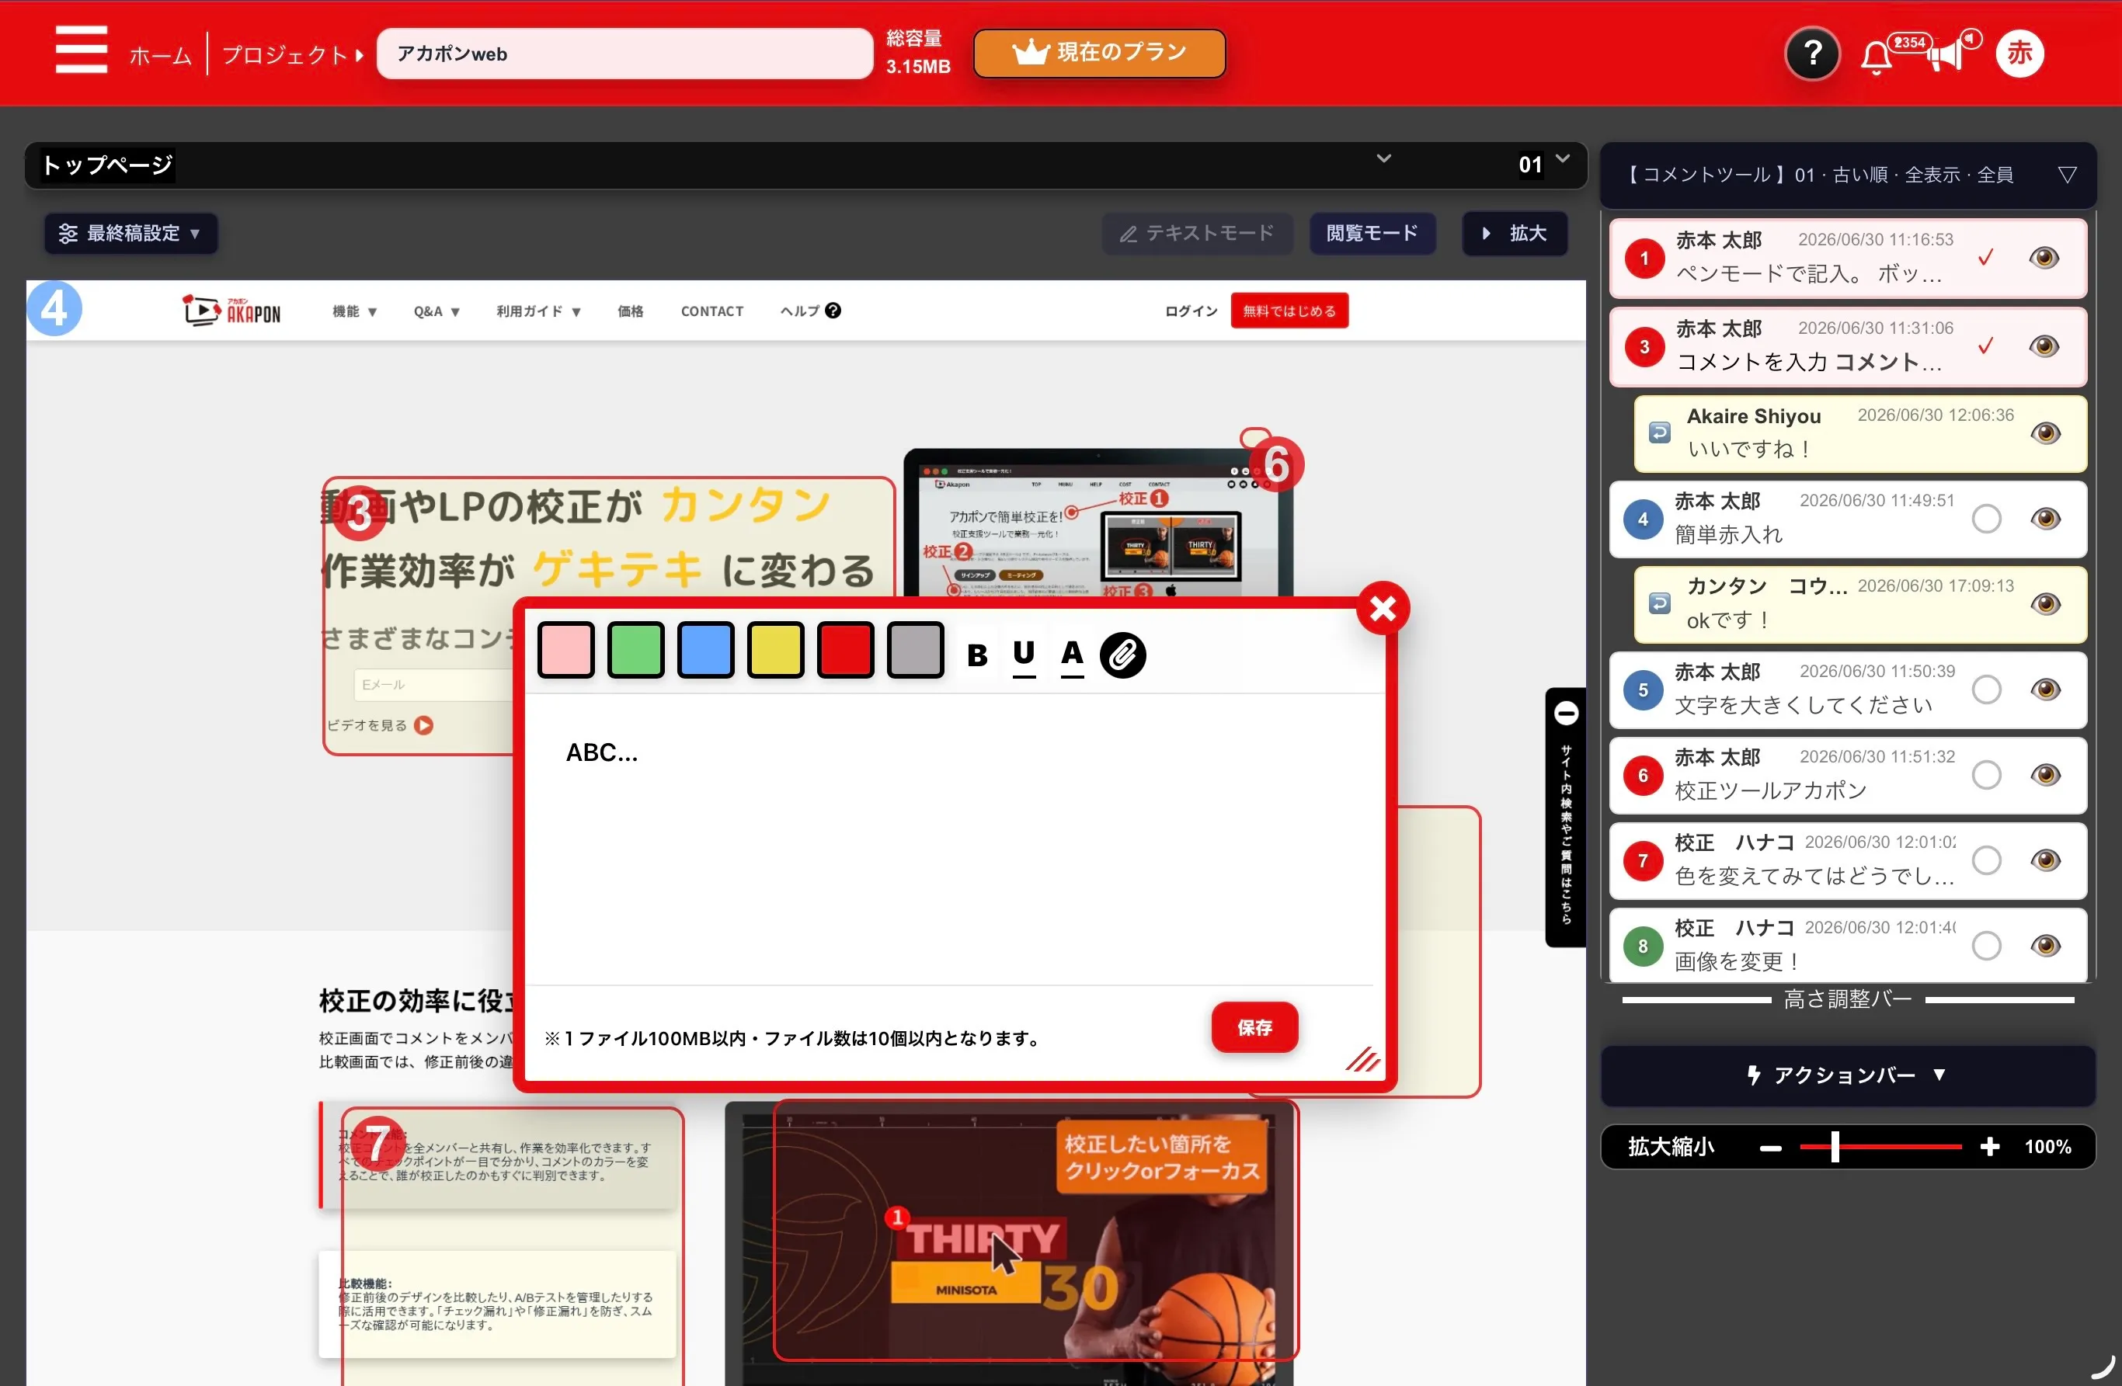Click the ヘルプ question icon in page nav

tap(833, 310)
